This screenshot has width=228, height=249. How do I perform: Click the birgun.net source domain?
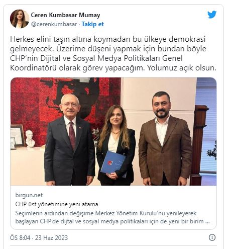29,195
